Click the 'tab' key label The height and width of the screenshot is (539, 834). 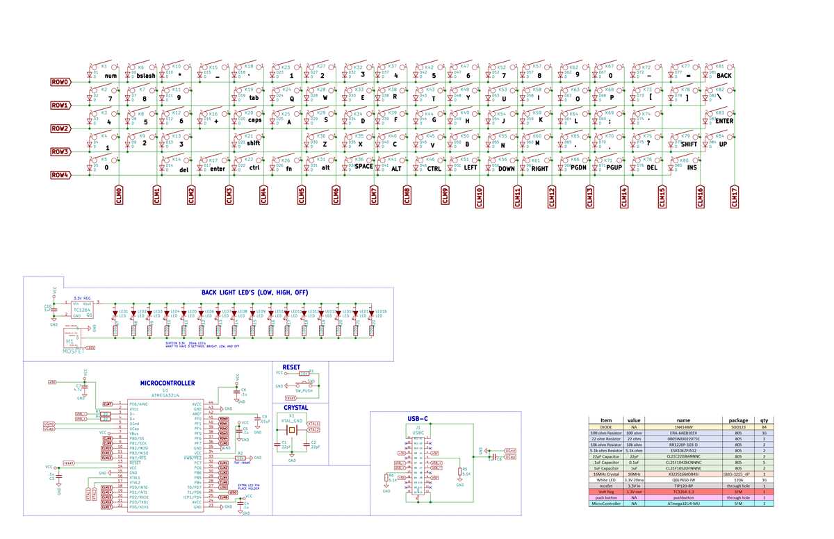click(x=254, y=98)
